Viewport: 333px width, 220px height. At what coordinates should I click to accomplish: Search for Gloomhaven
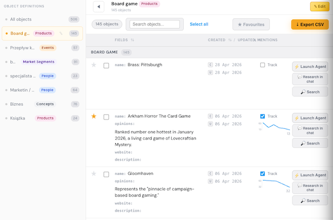pyautogui.click(x=310, y=201)
